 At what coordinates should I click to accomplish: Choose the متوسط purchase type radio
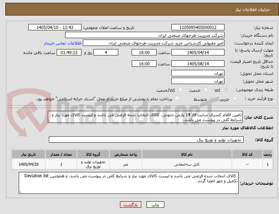212,98
